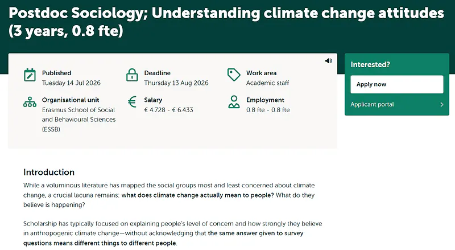Viewport: 455px width, 250px height.
Task: Click Erasus School of Social and Behavioural Sciences text
Action: point(78,120)
